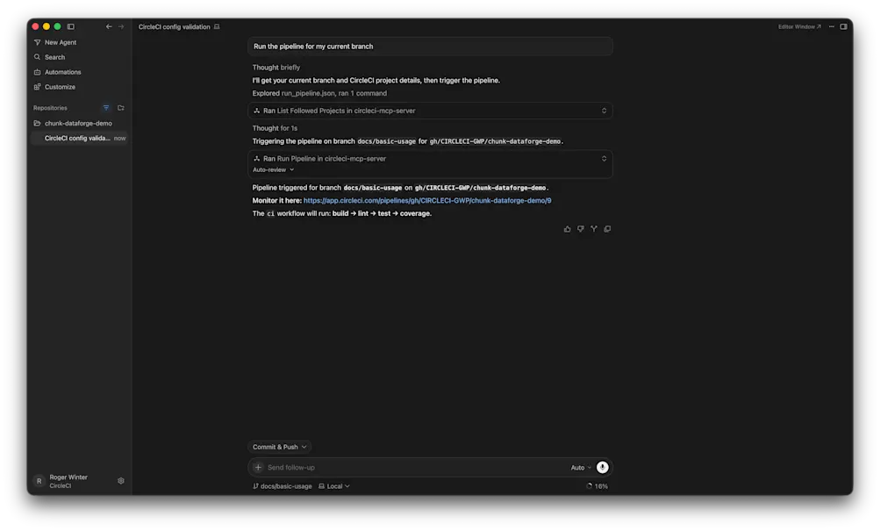Open settings with the gear icon

(121, 481)
